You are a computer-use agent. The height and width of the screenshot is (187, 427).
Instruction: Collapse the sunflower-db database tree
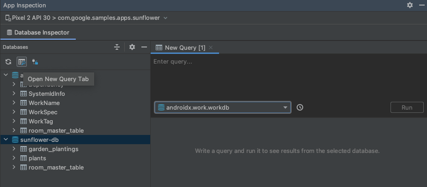(x=6, y=140)
